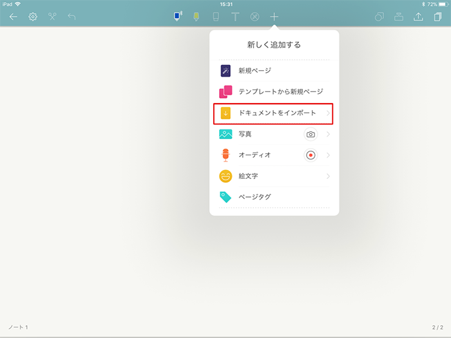Tap the yellow emoji face icon
The width and height of the screenshot is (451, 338).
point(225,176)
